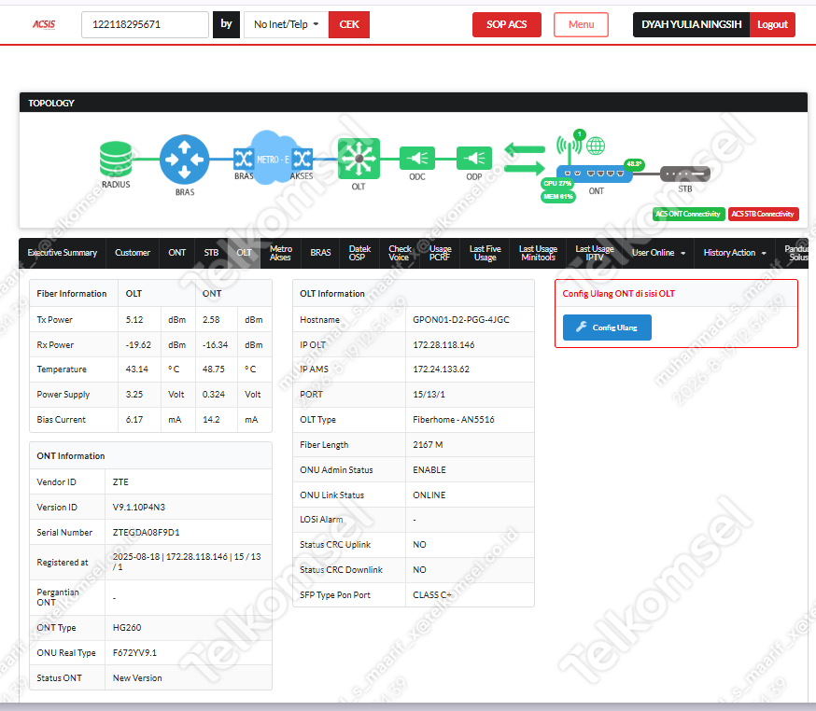
Task: Open the Check Voice tab
Action: click(400, 253)
